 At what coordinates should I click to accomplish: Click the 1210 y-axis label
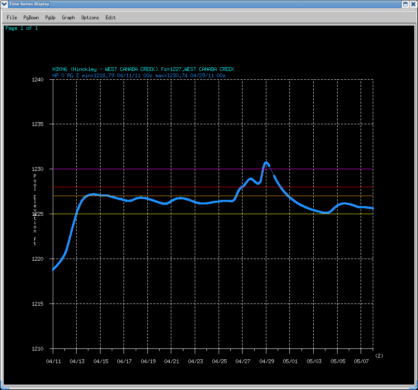point(37,348)
